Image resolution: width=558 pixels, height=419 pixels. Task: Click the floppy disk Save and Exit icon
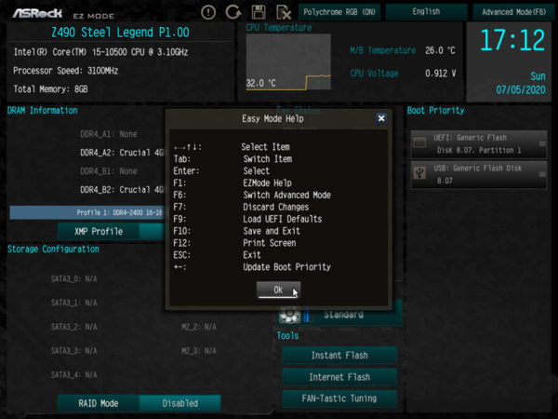259,12
